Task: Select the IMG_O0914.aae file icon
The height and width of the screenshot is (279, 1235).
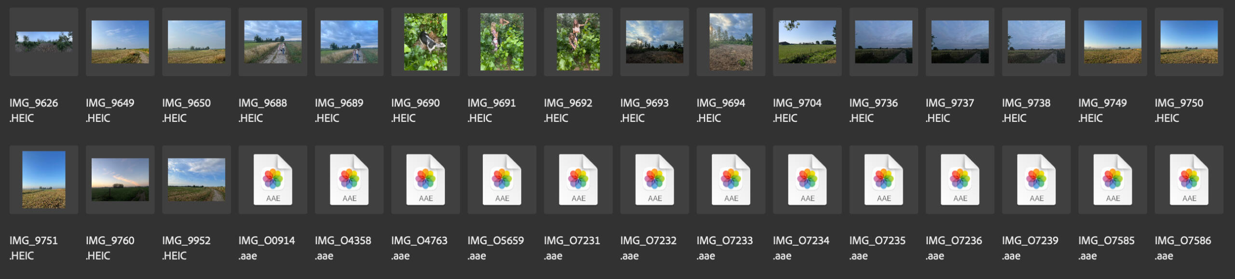Action: click(273, 180)
